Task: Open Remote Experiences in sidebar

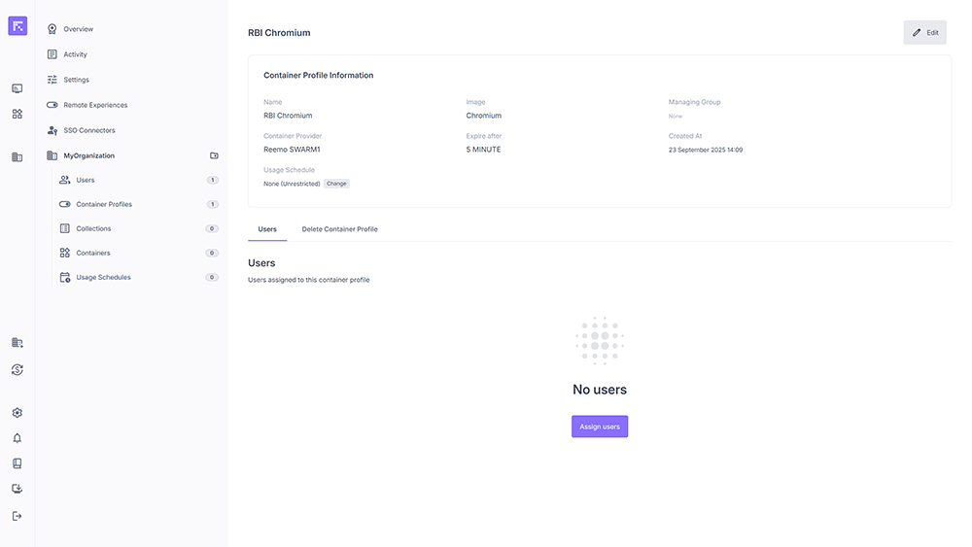Action: point(95,105)
